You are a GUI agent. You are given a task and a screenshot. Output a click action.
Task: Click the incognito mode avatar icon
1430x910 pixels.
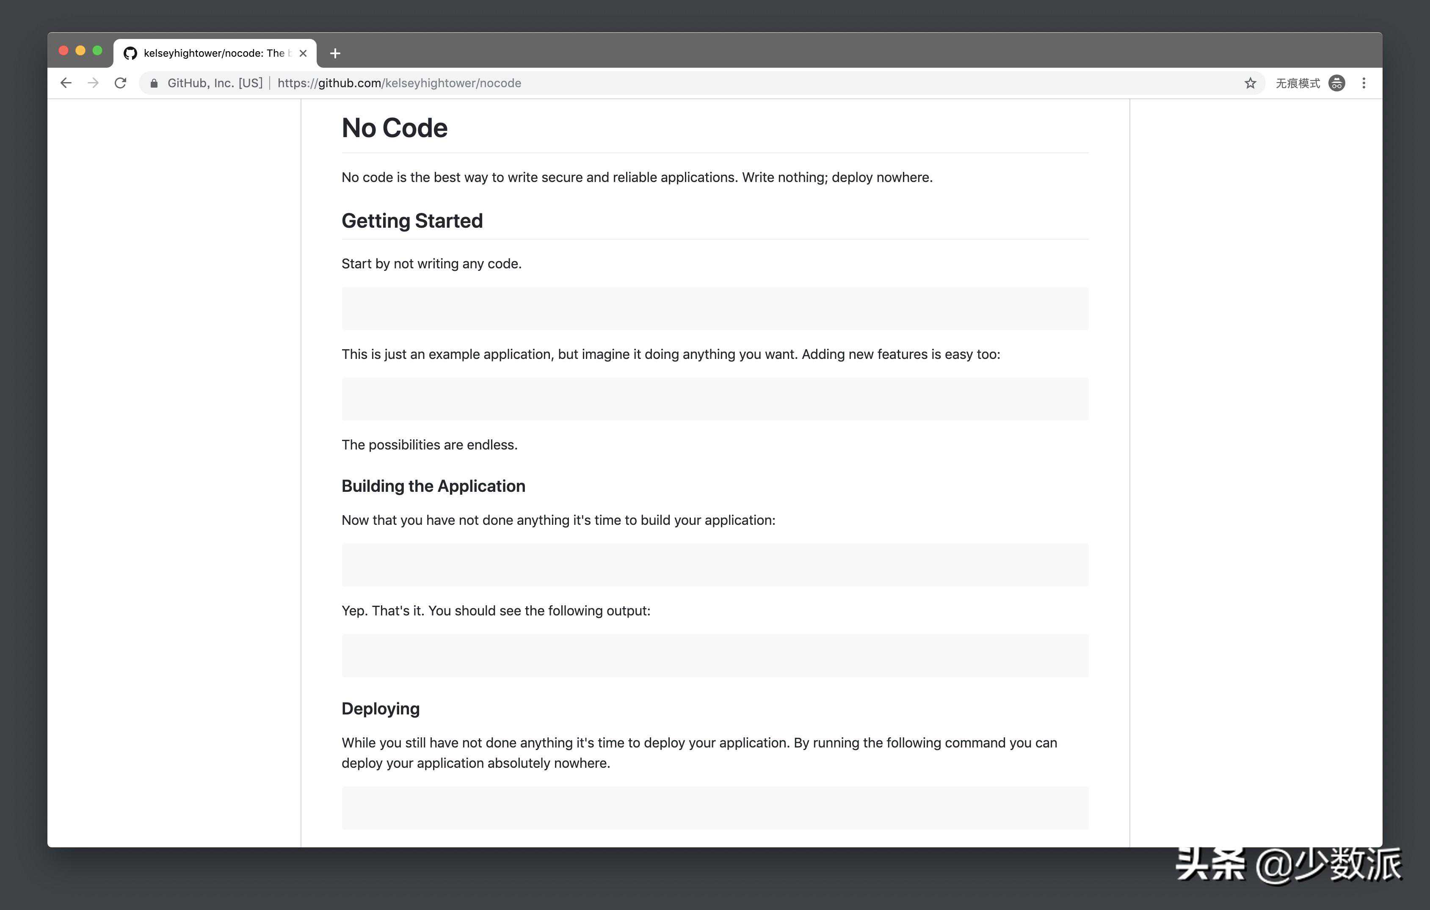click(1337, 83)
